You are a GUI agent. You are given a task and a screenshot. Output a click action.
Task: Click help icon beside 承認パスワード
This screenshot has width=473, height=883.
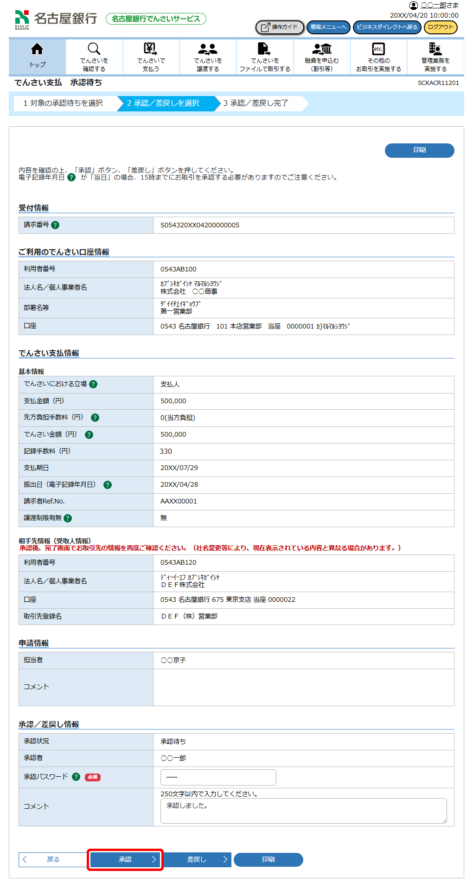(76, 777)
